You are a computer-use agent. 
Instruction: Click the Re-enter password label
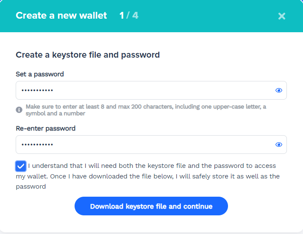(x=46, y=128)
